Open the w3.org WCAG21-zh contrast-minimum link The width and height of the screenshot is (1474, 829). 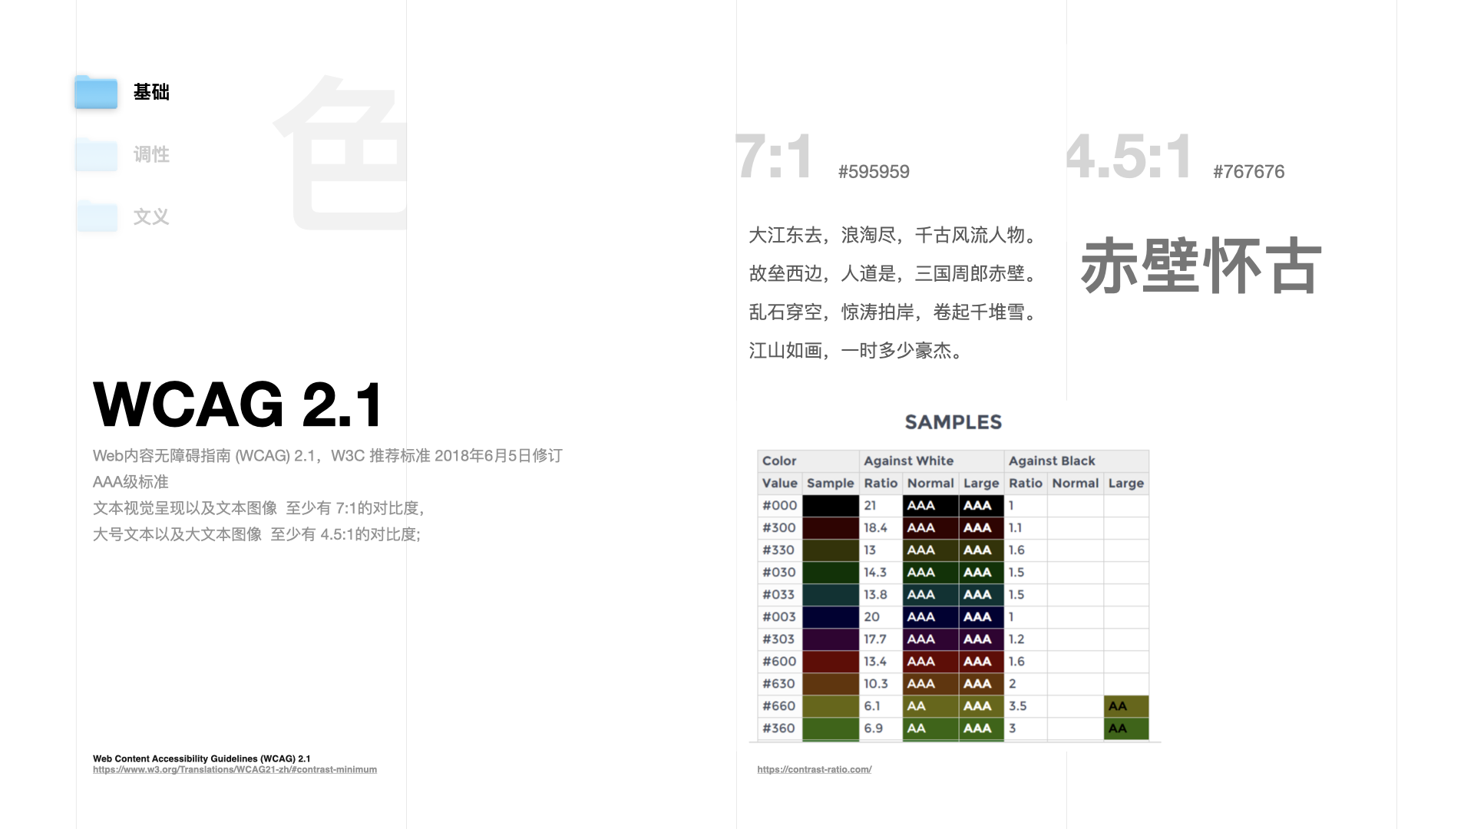point(235,770)
